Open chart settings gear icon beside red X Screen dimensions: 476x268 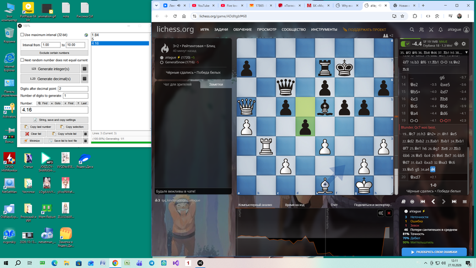click(x=381, y=213)
